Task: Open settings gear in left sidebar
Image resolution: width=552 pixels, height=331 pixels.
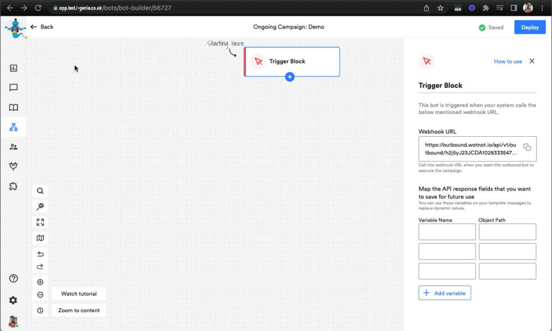Action: pos(13,300)
